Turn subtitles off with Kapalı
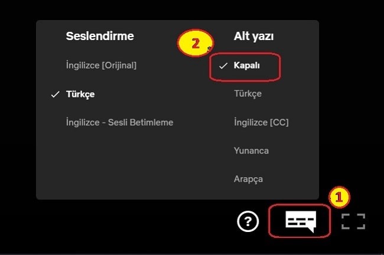This screenshot has width=384, height=255. tap(246, 66)
